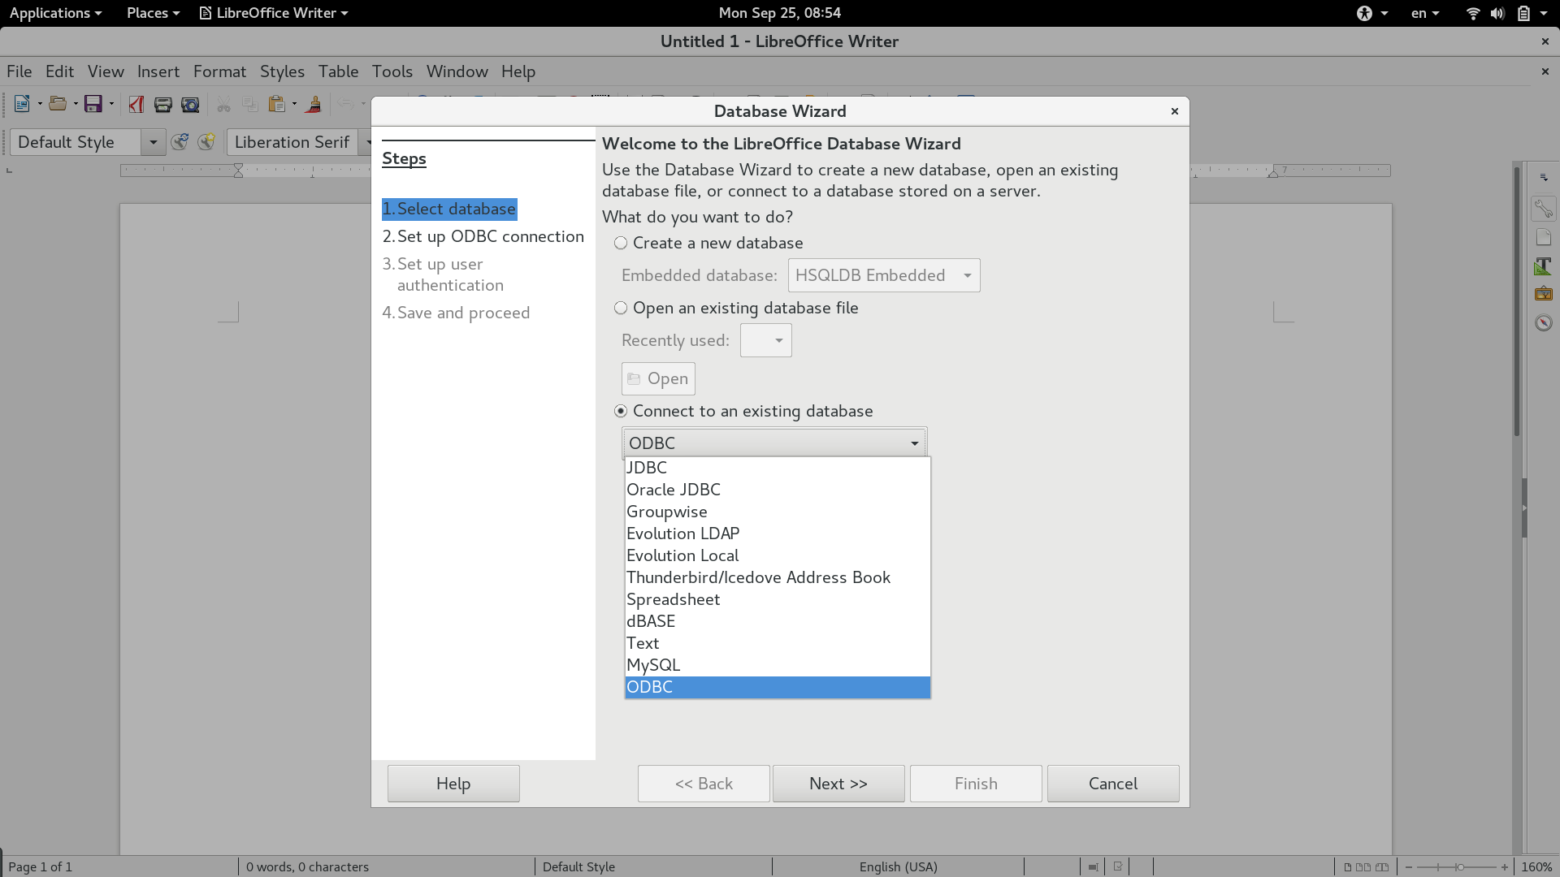Open Print Preview from toolbar icon
Screen dimensions: 1560x877
(190, 104)
